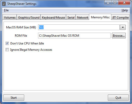Viewport: 132px width, 104px height.
Task: Click the SheepShaver app icon in title bar
Action: [x=4, y=4]
